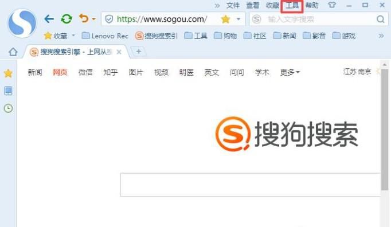Screen dimensions: 391x227
Task: Click the orange undo restore icon
Action: [x=84, y=18]
